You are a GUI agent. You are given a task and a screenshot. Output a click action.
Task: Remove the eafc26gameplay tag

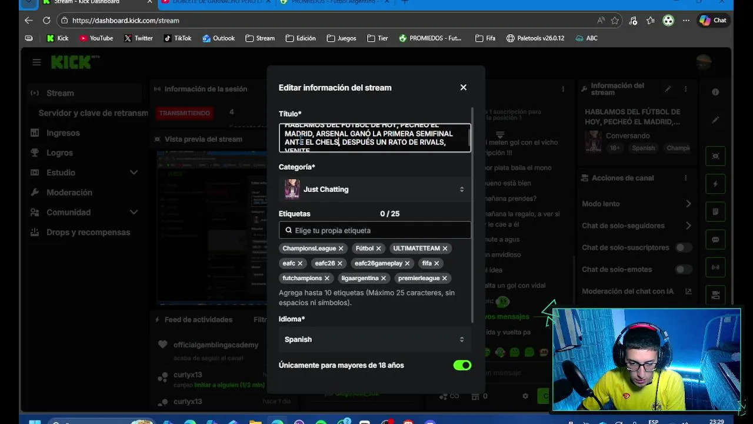(407, 263)
